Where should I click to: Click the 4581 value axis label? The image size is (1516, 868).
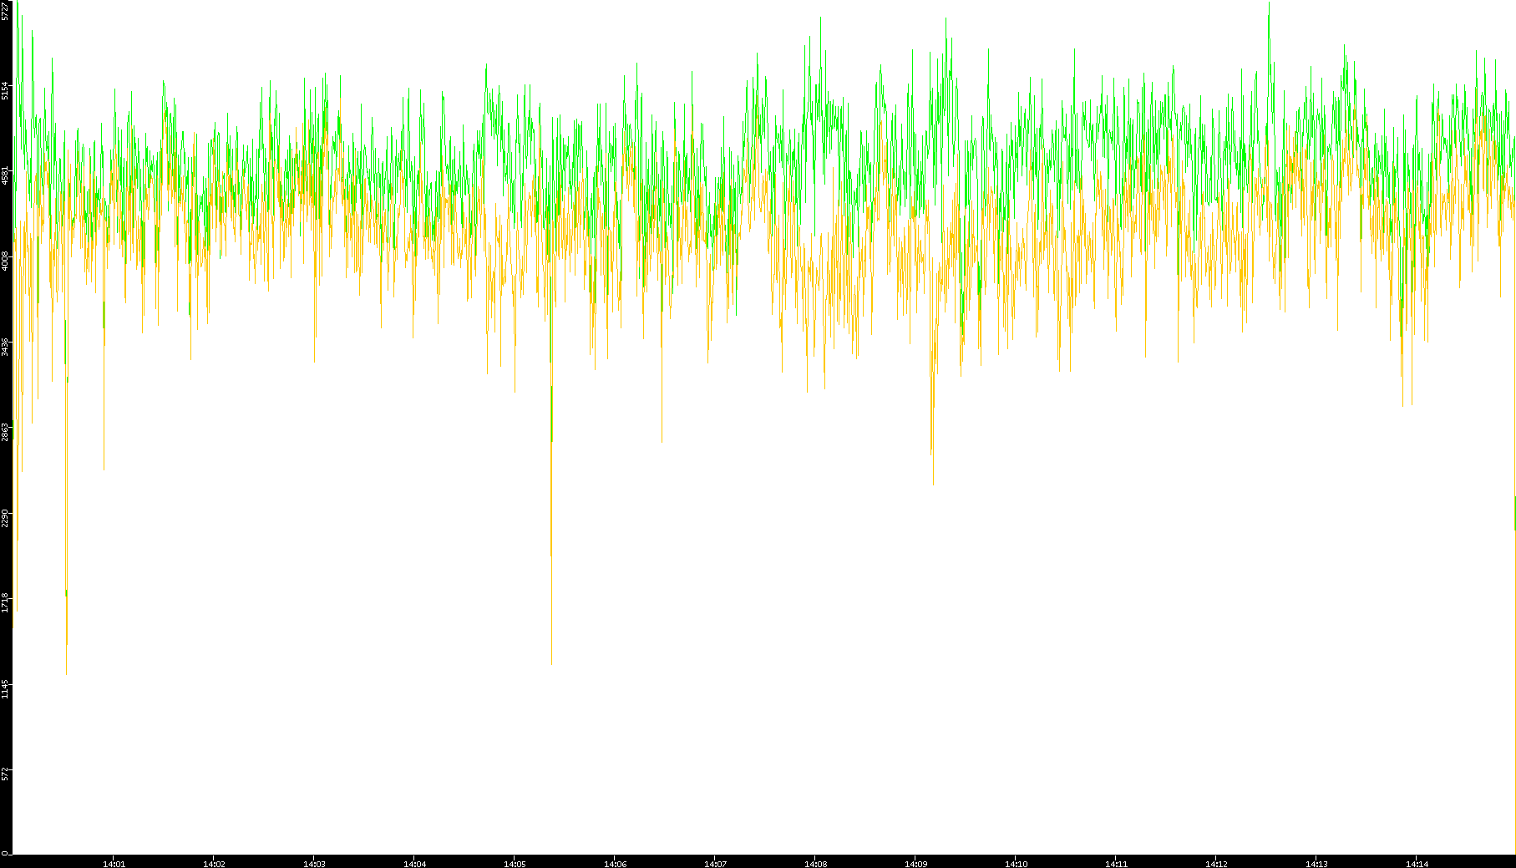point(5,175)
